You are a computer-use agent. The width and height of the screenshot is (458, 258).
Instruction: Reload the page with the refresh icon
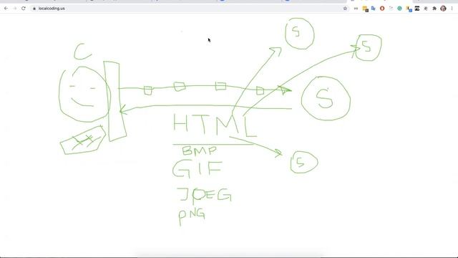click(24, 9)
